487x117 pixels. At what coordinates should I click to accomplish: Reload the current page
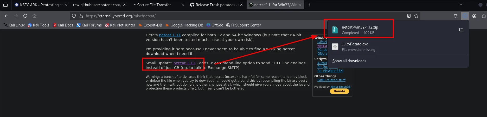pos(25,16)
